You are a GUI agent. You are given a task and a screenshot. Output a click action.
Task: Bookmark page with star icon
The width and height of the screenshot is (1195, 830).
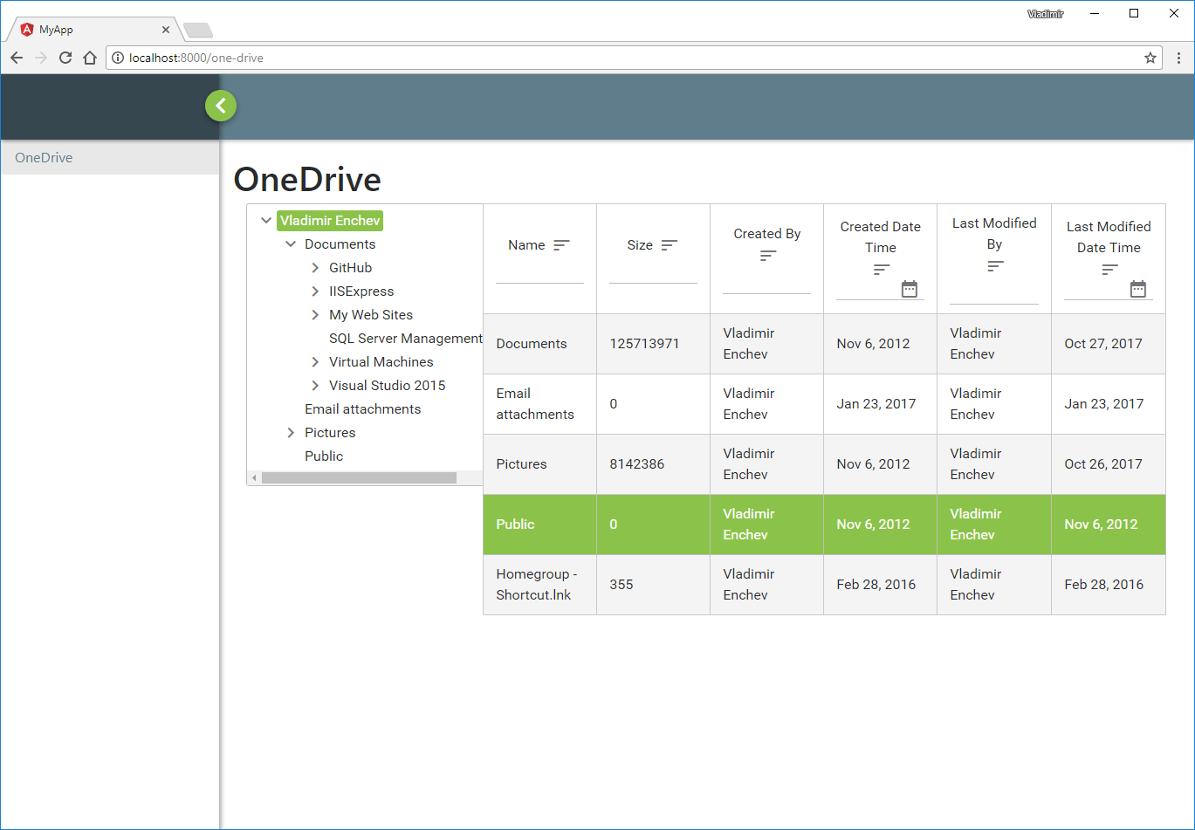click(x=1150, y=58)
